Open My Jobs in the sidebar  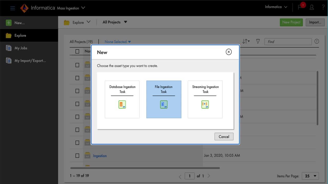point(21,48)
